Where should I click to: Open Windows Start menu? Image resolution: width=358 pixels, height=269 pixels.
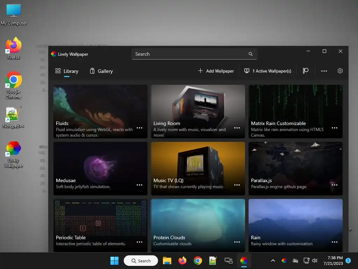114,261
